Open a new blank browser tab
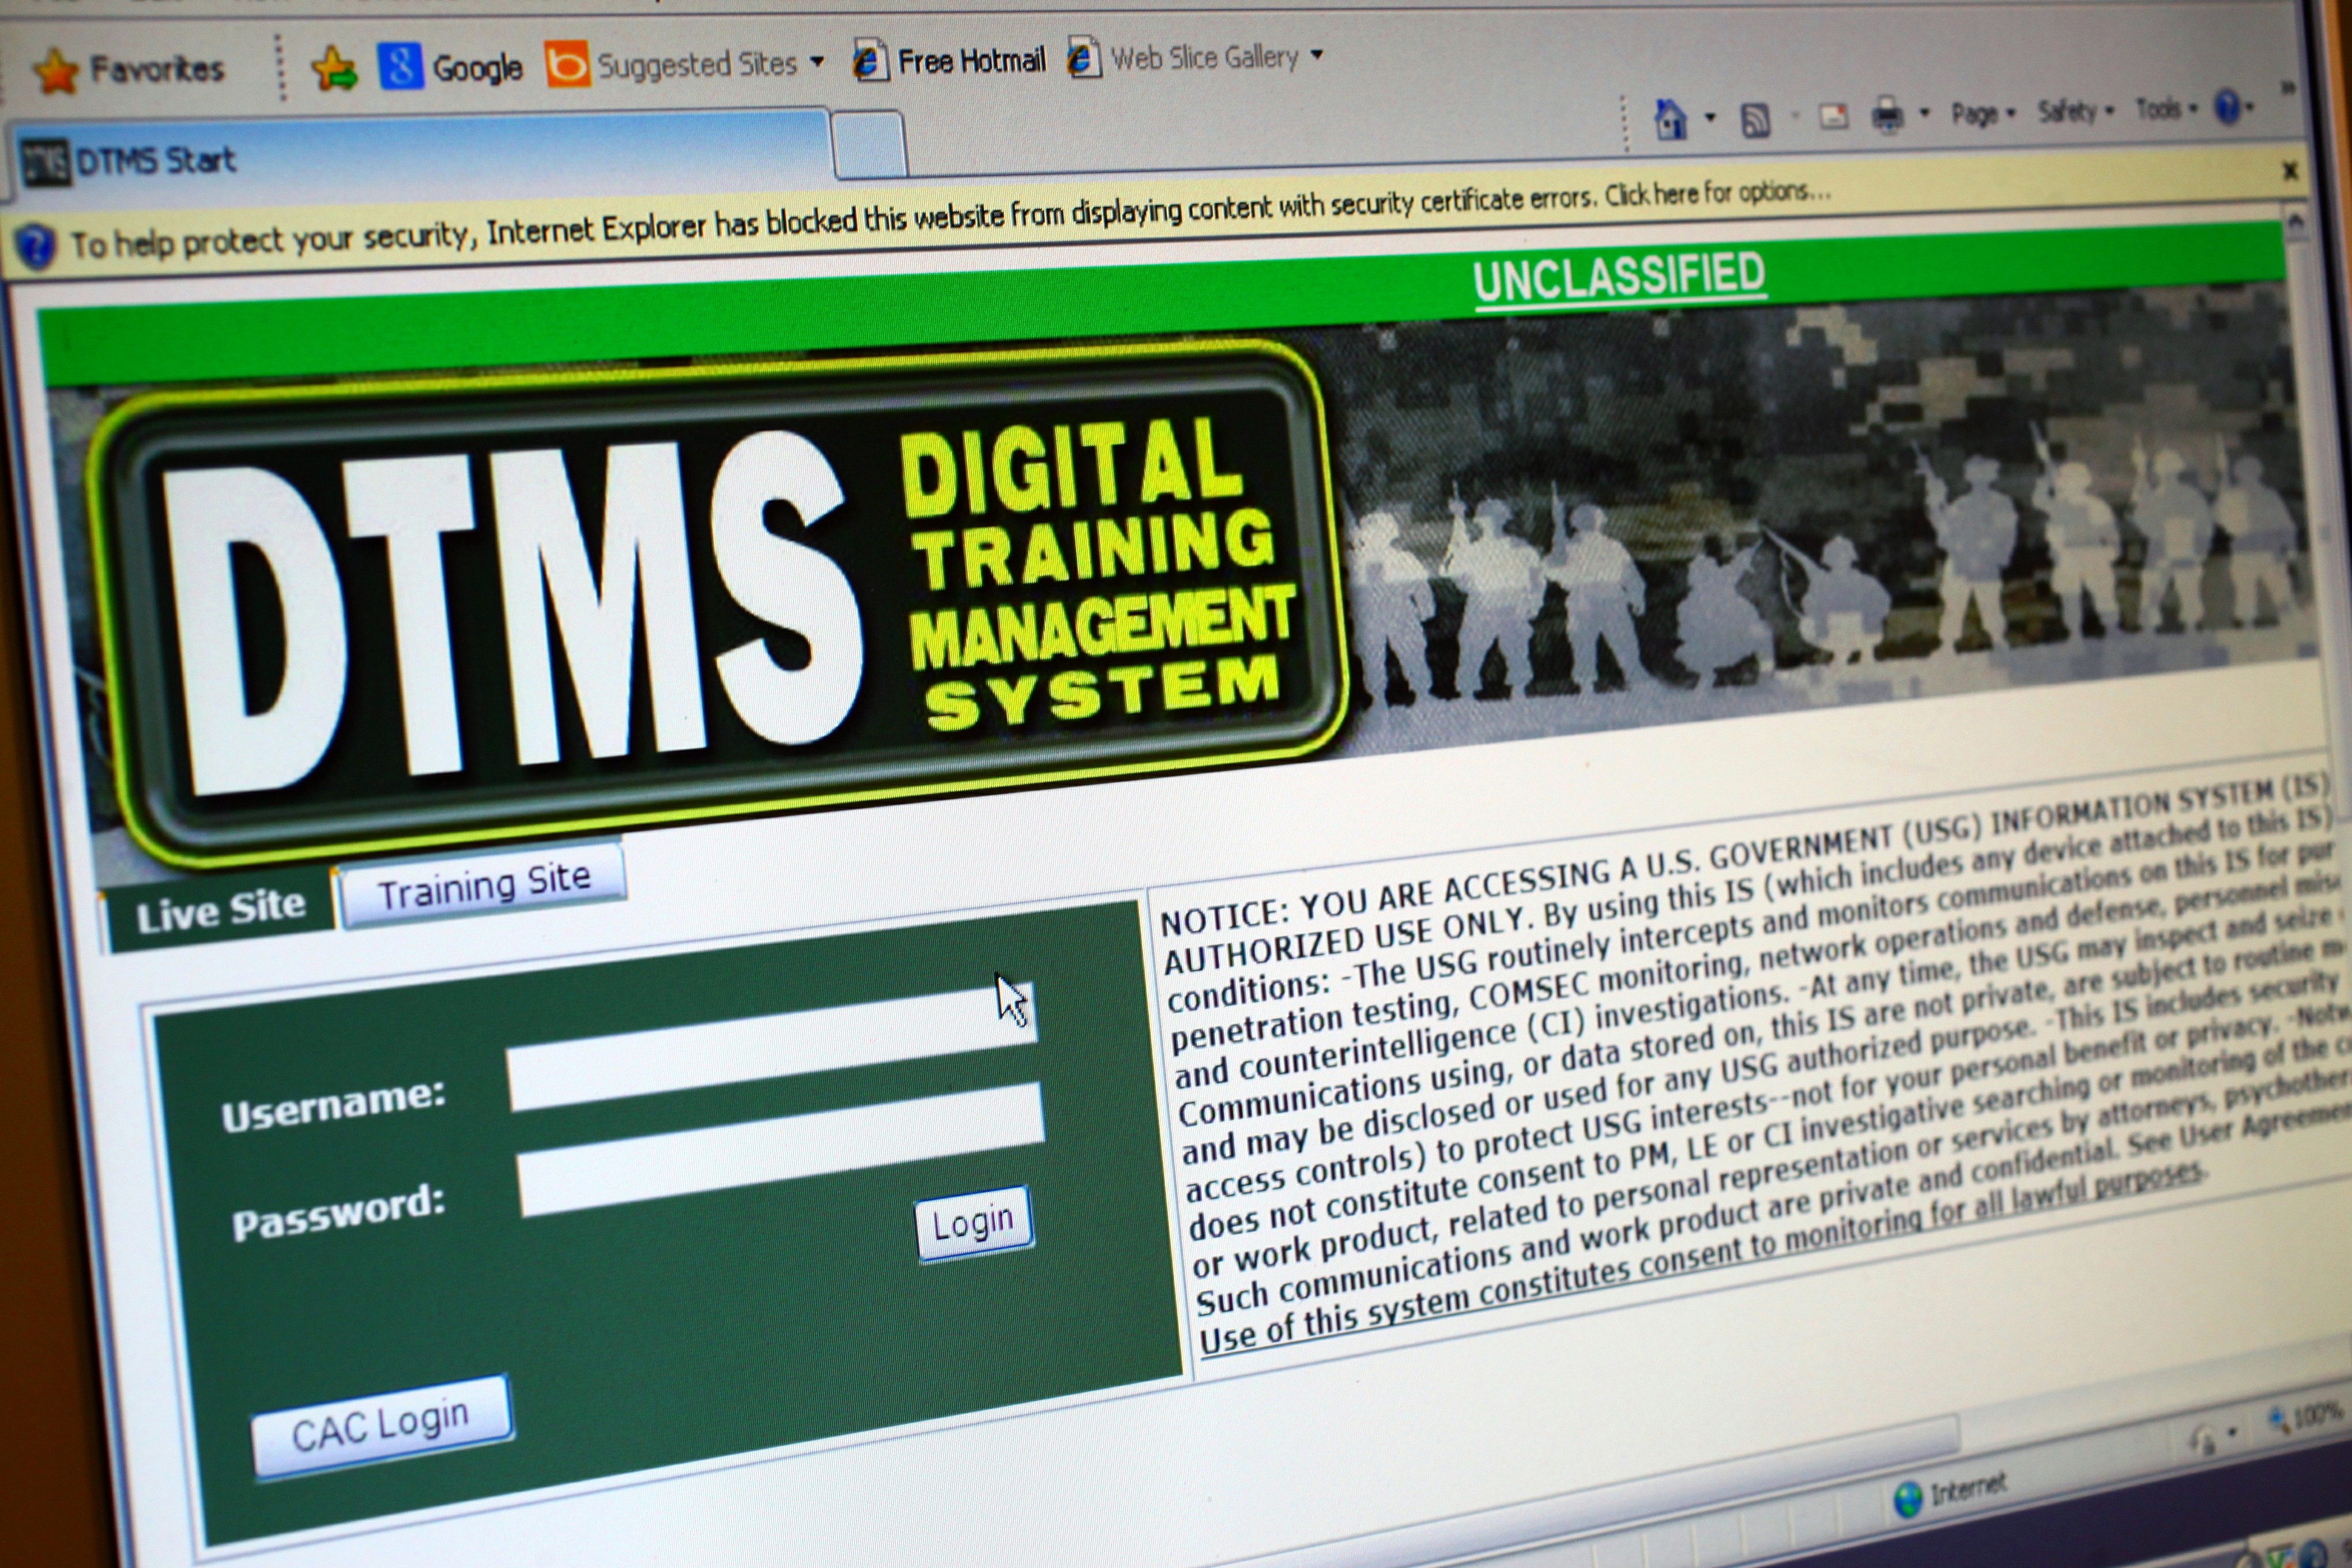The image size is (2352, 1568). coord(870,144)
